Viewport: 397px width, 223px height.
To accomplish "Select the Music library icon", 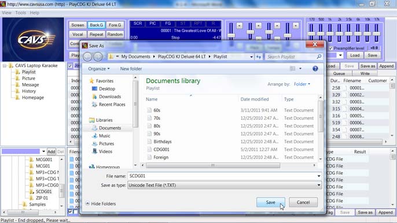I will coord(95,136).
